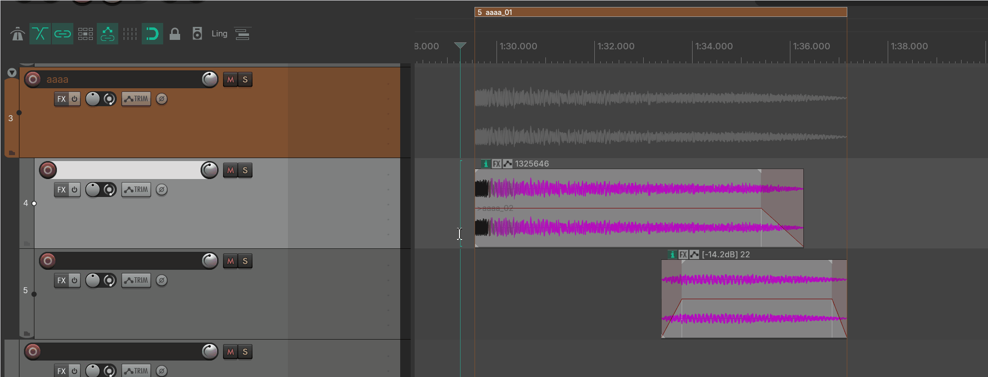Toggle item grouping link icon
This screenshot has height=377, width=988.
pos(62,34)
